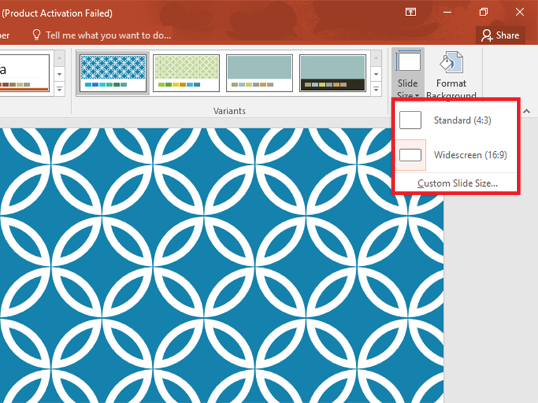Open the Slide Size dropdown button
This screenshot has height=403, width=538.
408,74
